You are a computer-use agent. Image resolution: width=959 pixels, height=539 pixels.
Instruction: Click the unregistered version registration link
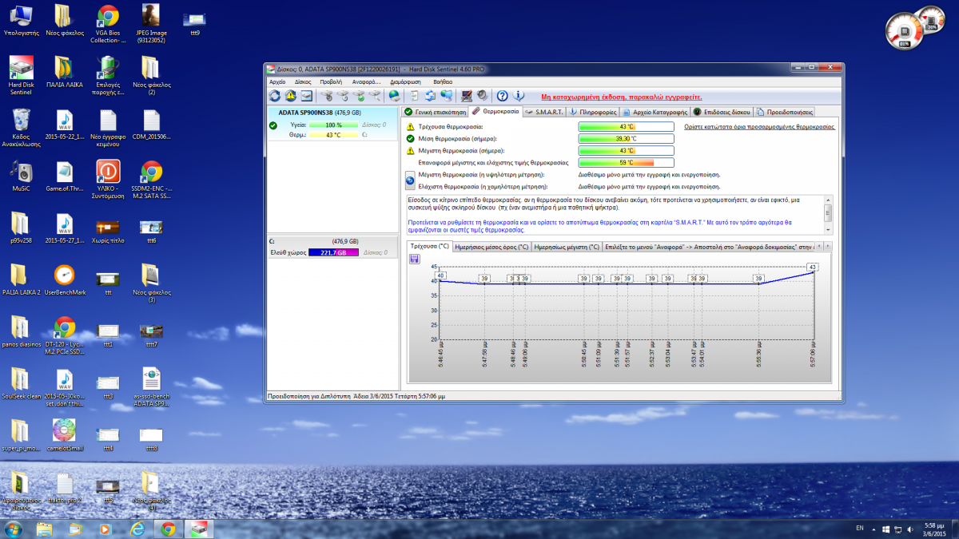pos(622,97)
